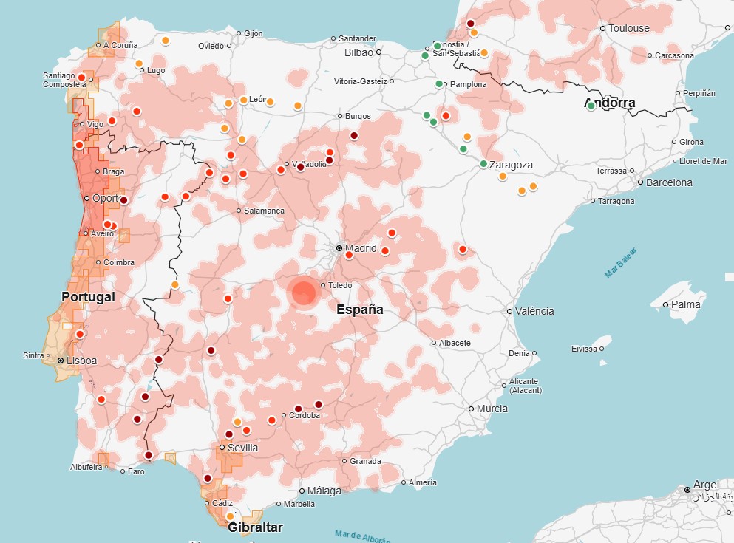Click the dark red marker at Valladolid
734x543 pixels.
pos(301,168)
